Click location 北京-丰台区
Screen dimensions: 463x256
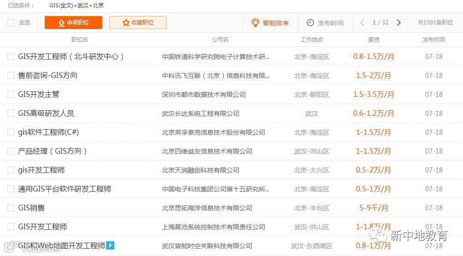[312, 208]
